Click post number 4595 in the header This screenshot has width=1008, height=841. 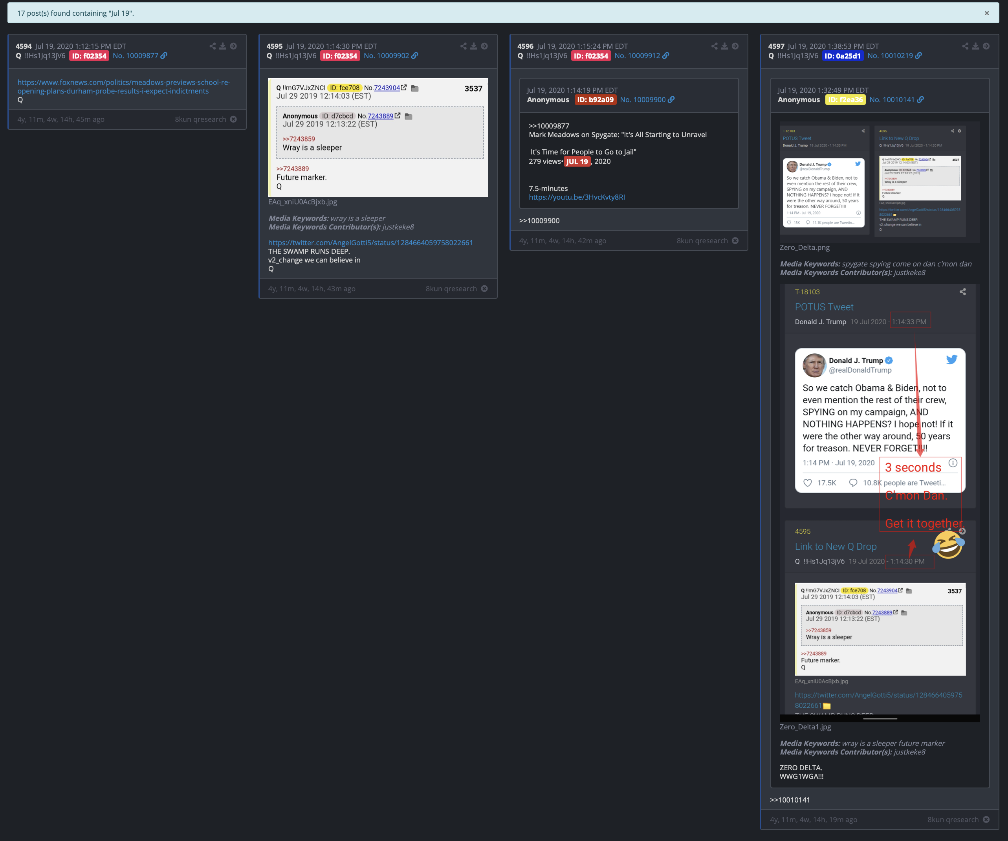click(x=275, y=46)
